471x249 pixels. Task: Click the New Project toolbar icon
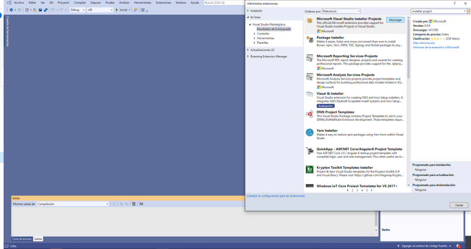click(x=27, y=10)
